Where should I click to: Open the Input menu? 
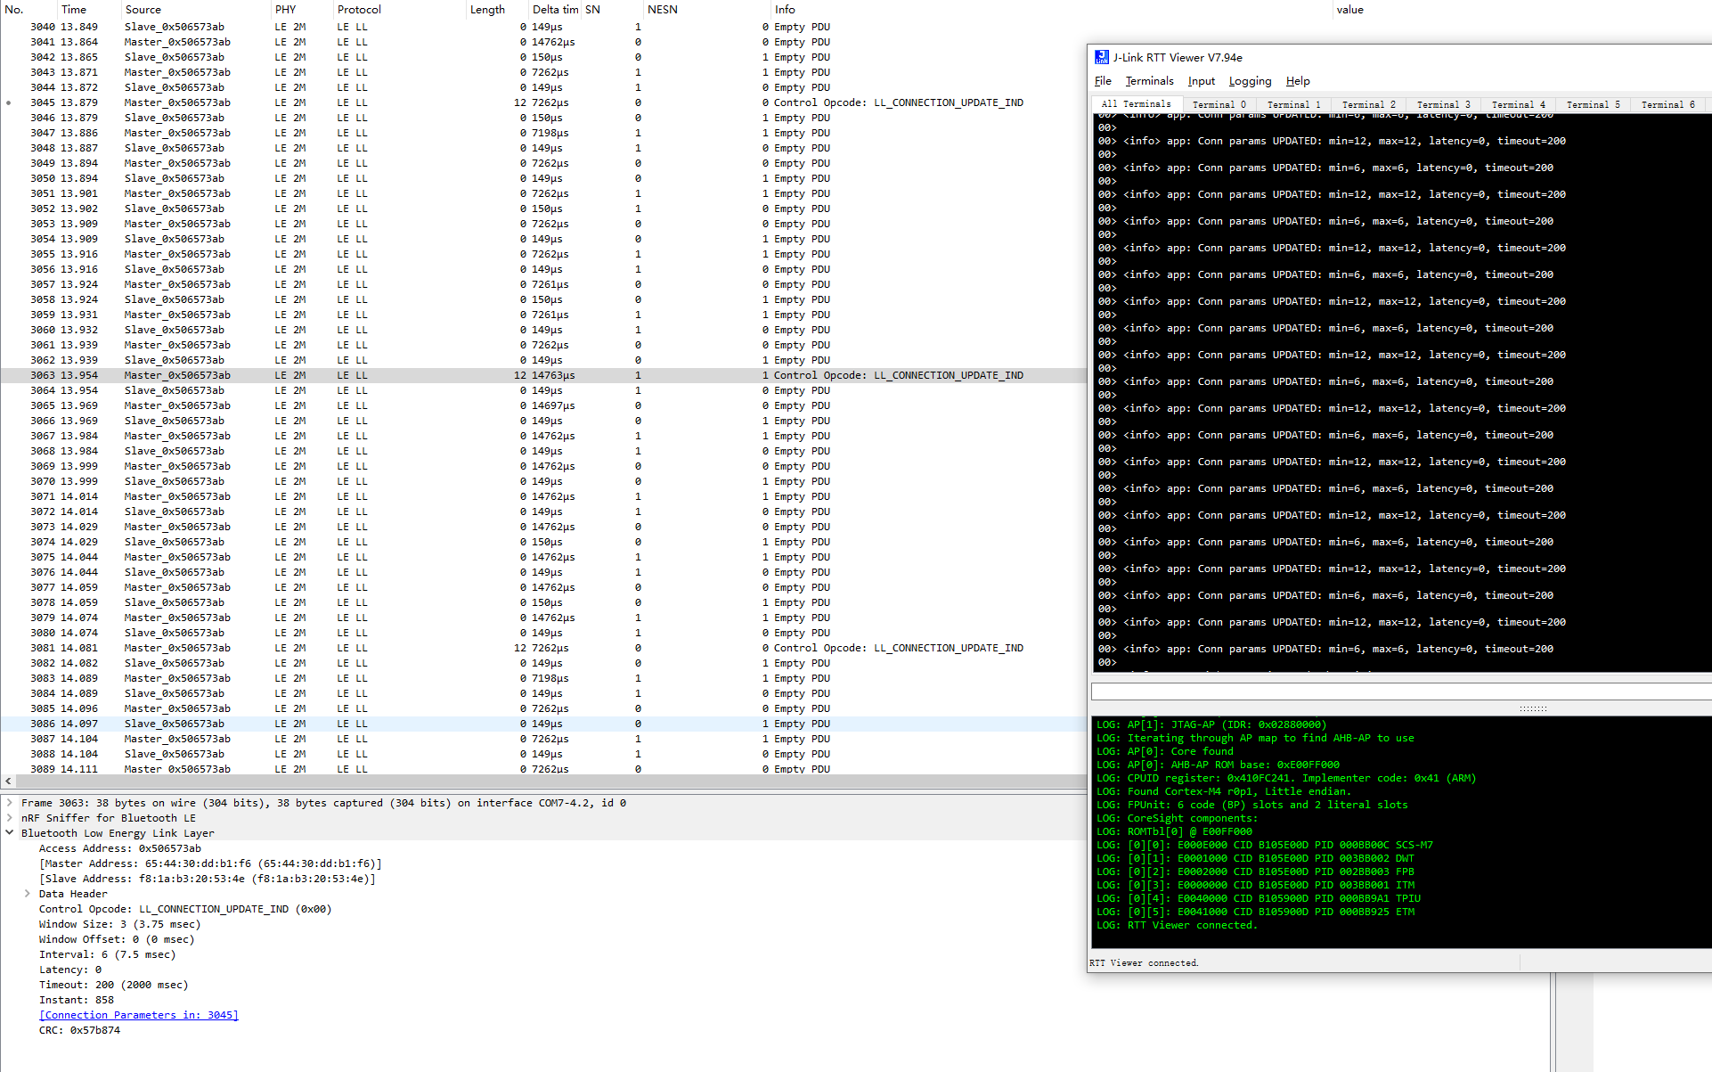tap(1201, 81)
